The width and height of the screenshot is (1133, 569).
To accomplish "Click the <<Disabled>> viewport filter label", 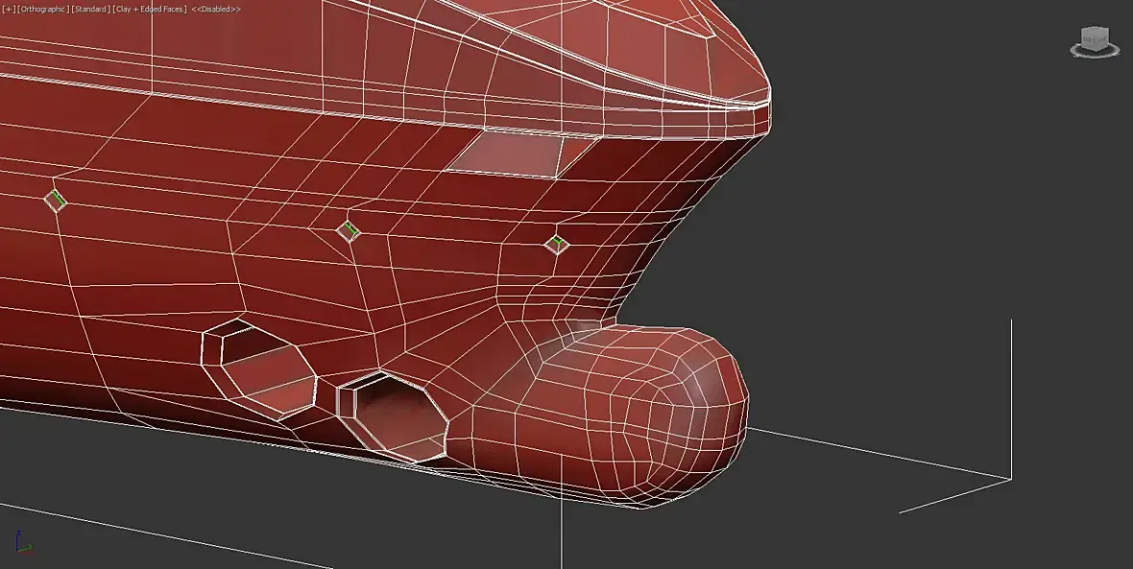I will click(x=216, y=10).
